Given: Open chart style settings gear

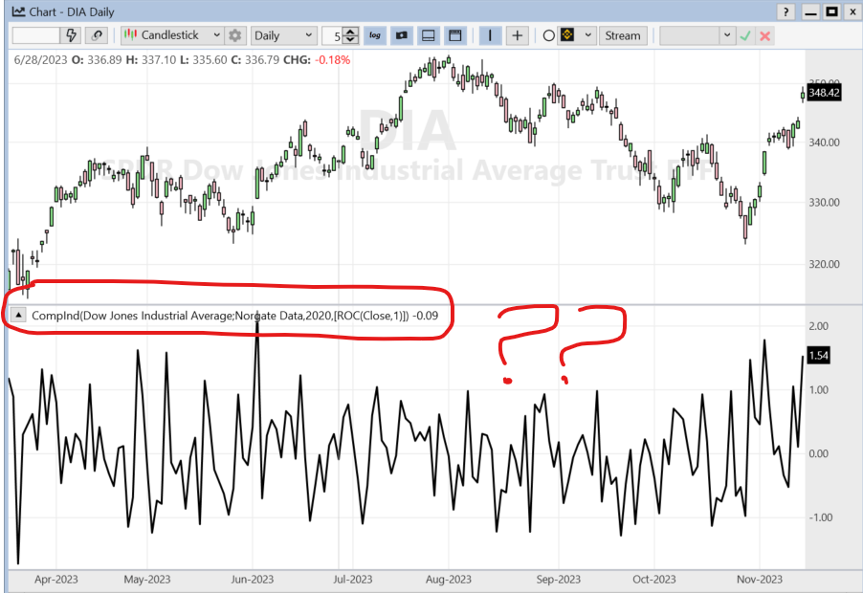Looking at the screenshot, I should click(235, 35).
